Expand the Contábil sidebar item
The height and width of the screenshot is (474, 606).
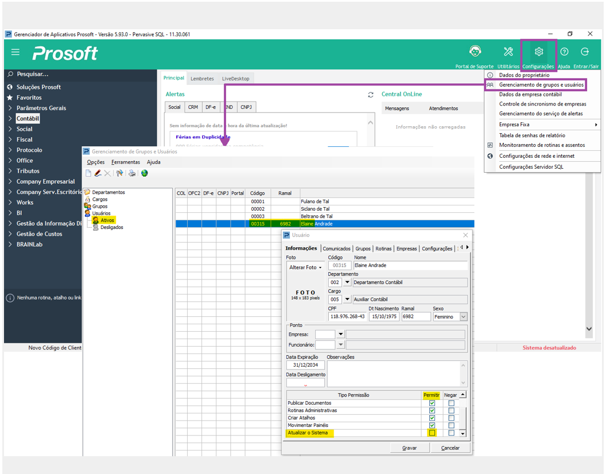coord(10,119)
